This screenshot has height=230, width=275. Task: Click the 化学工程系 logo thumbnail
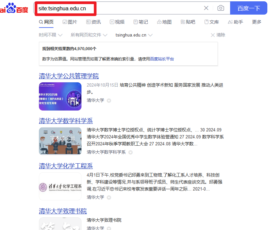click(60, 187)
